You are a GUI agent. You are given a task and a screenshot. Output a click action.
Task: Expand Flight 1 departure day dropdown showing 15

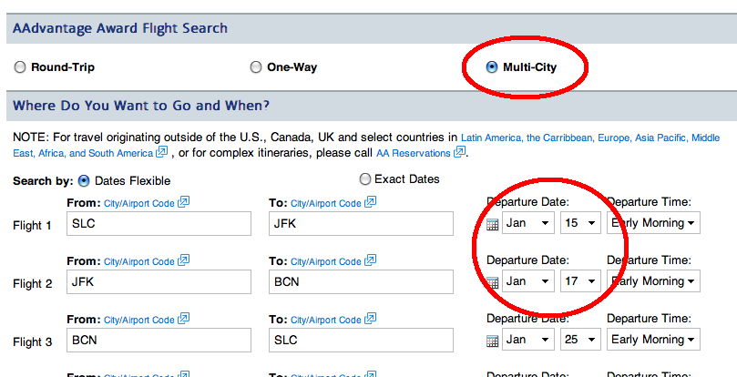click(x=580, y=223)
